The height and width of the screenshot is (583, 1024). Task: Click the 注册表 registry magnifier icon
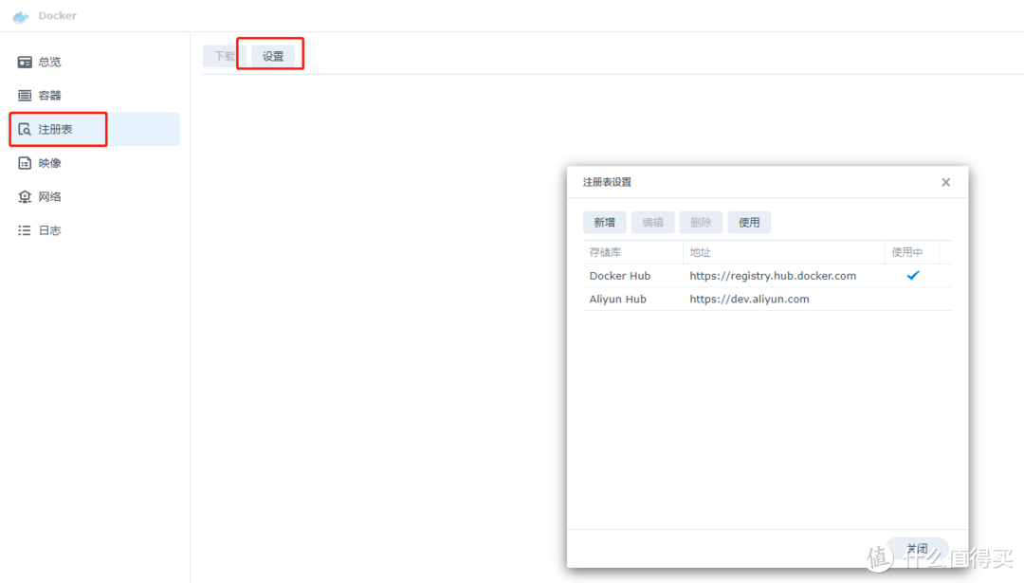[x=25, y=129]
